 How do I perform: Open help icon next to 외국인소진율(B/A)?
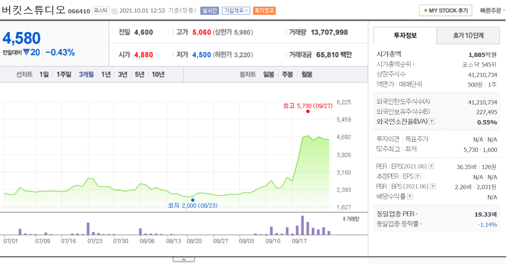[x=432, y=122]
